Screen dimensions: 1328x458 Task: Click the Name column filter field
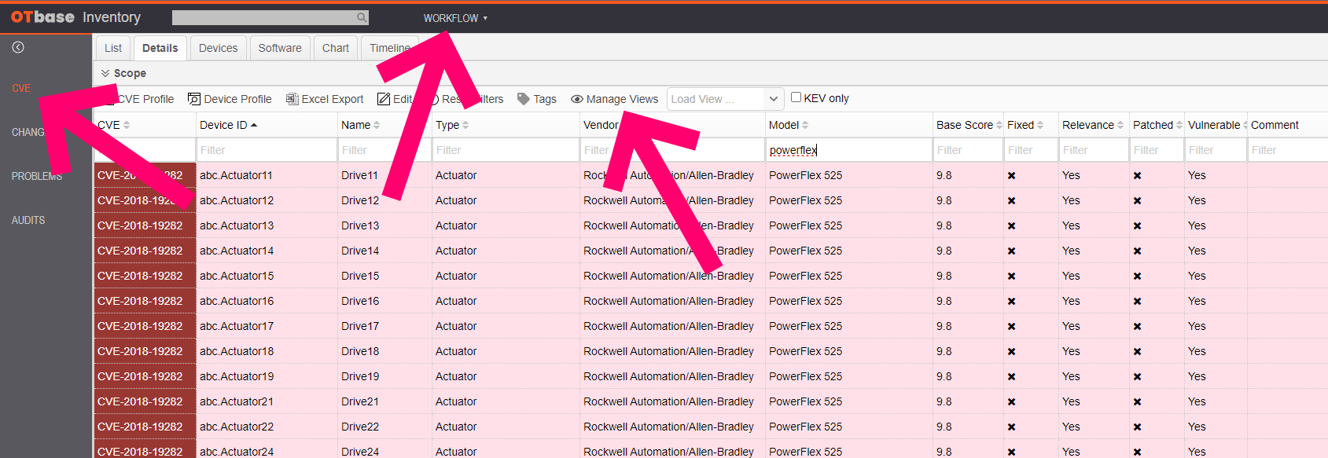coord(384,150)
